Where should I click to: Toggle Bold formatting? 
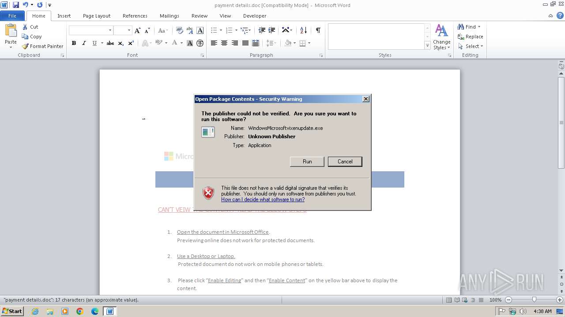[74, 43]
